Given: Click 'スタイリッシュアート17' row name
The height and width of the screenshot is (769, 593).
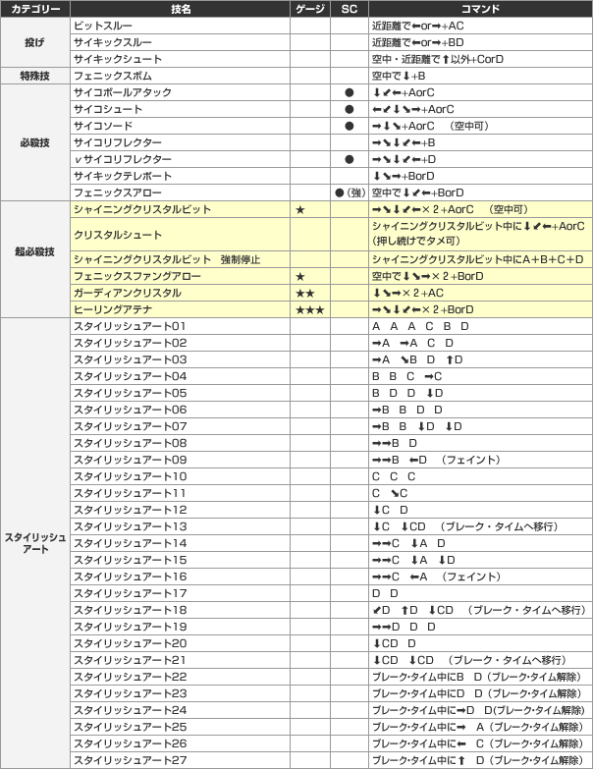Looking at the screenshot, I should click(x=130, y=593).
